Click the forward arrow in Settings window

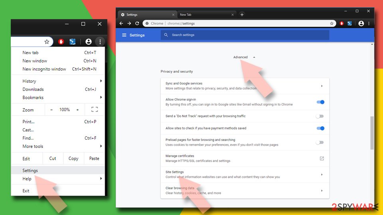(129, 23)
